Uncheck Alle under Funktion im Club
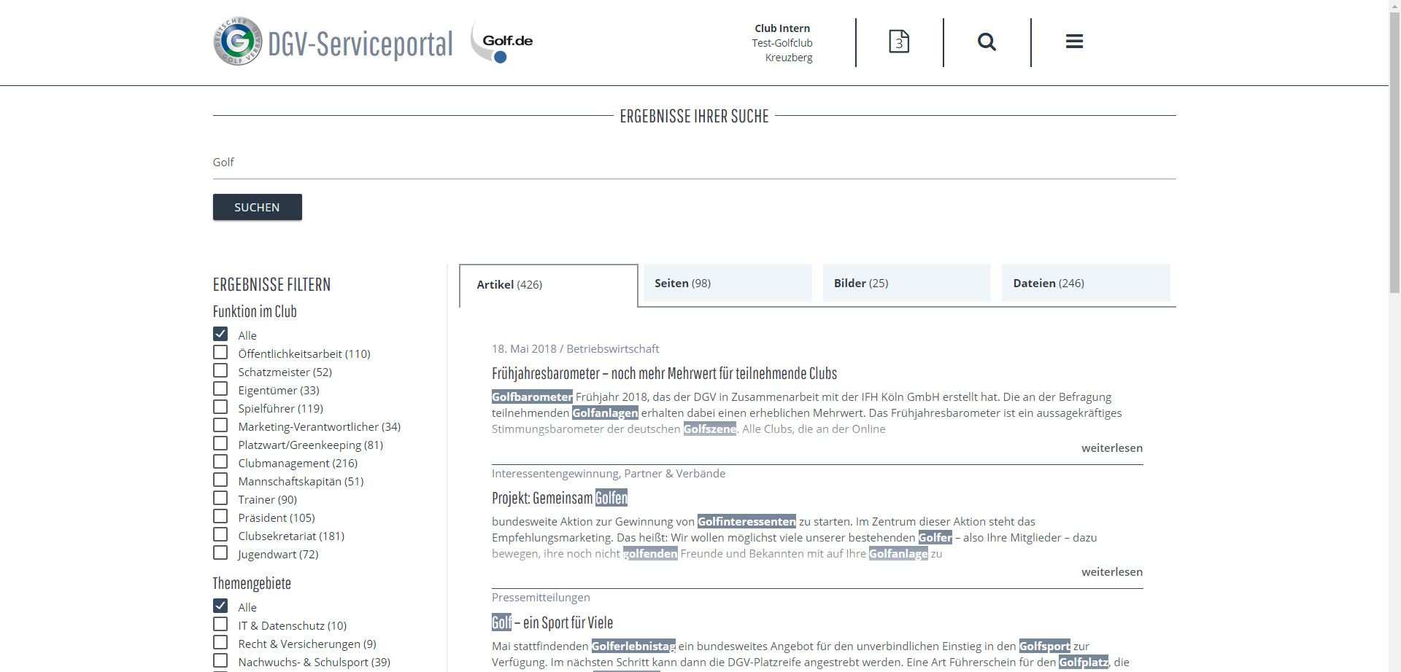The image size is (1401, 672). [220, 335]
